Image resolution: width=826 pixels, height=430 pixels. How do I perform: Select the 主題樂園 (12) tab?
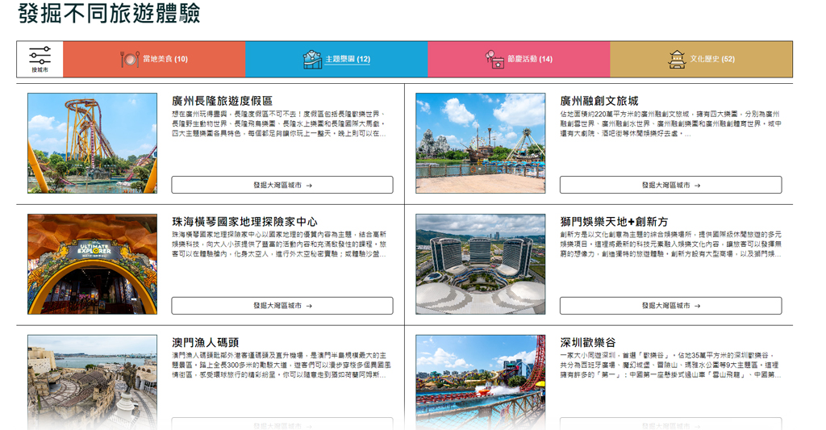click(x=336, y=59)
